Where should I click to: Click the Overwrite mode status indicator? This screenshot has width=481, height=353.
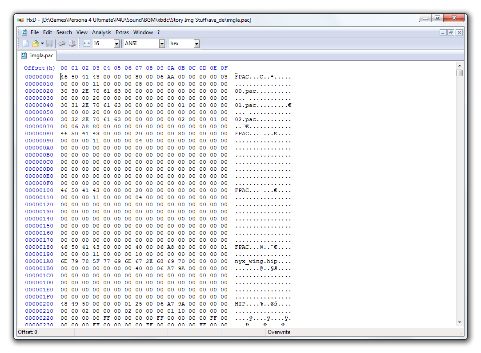279,332
